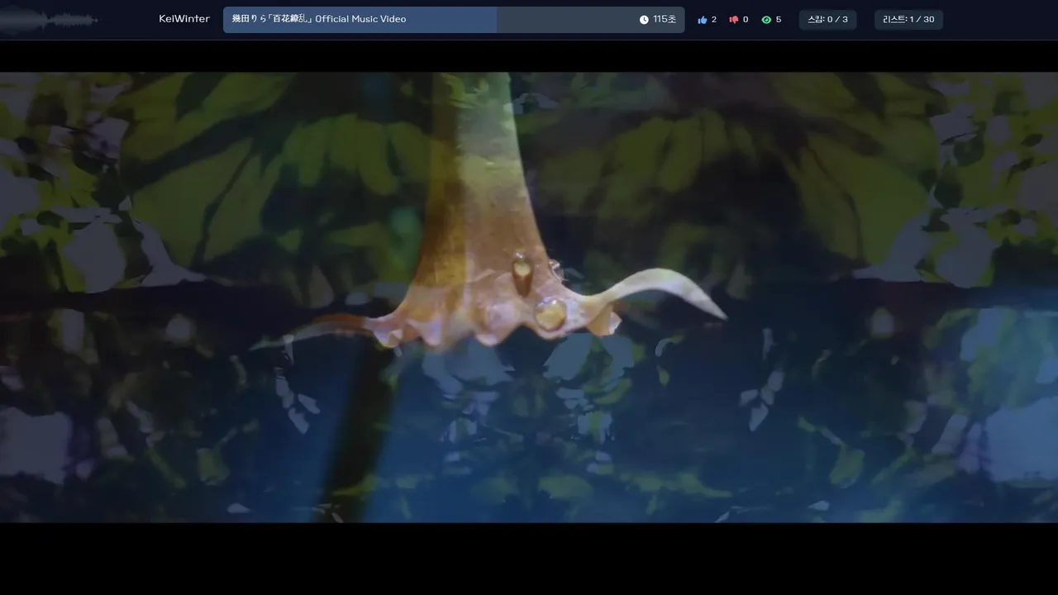This screenshot has height=595, width=1058.
Task: Click the 115초 remaining time text
Action: (665, 20)
